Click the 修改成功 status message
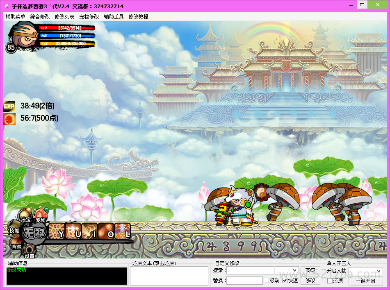390x290 pixels. tap(16, 270)
